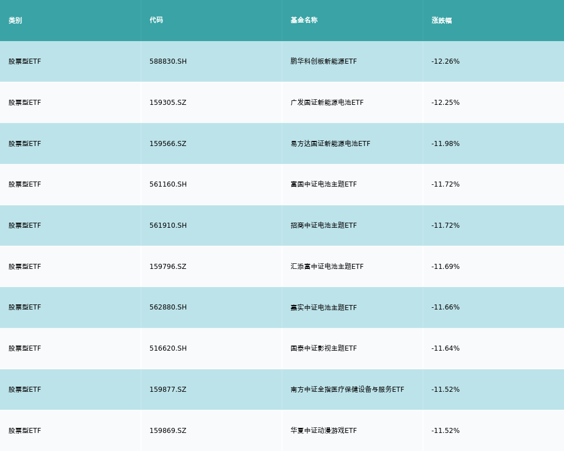Click 股票型ETF in the 561910.SH row
Screen dimensions: 564x451
pos(25,225)
